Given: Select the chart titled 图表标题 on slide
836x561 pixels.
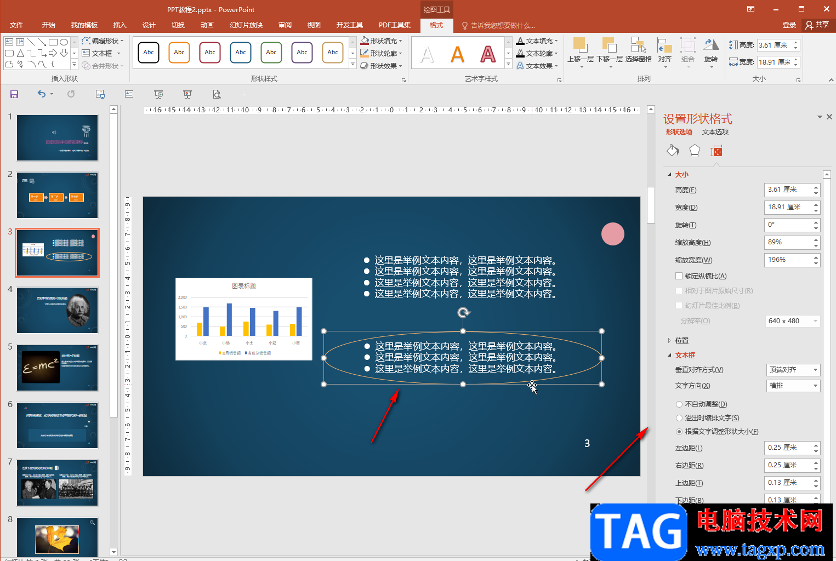Looking at the screenshot, I should (244, 319).
